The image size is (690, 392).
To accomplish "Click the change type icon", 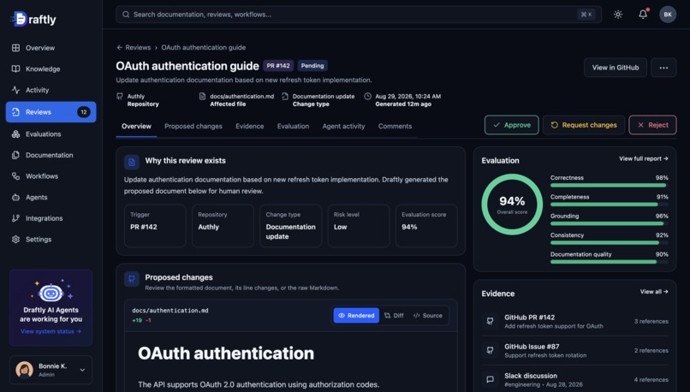I will pos(285,96).
